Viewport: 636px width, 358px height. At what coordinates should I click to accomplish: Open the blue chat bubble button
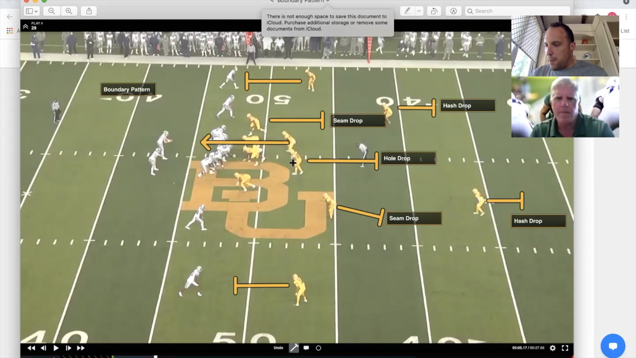(x=613, y=346)
